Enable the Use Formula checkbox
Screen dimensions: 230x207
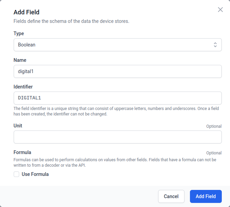pos(16,174)
